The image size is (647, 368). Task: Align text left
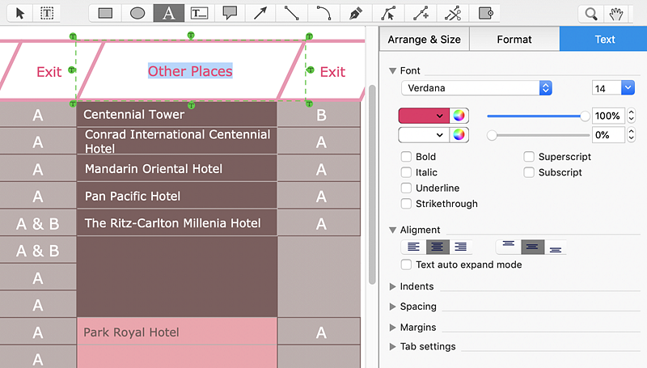click(x=413, y=247)
